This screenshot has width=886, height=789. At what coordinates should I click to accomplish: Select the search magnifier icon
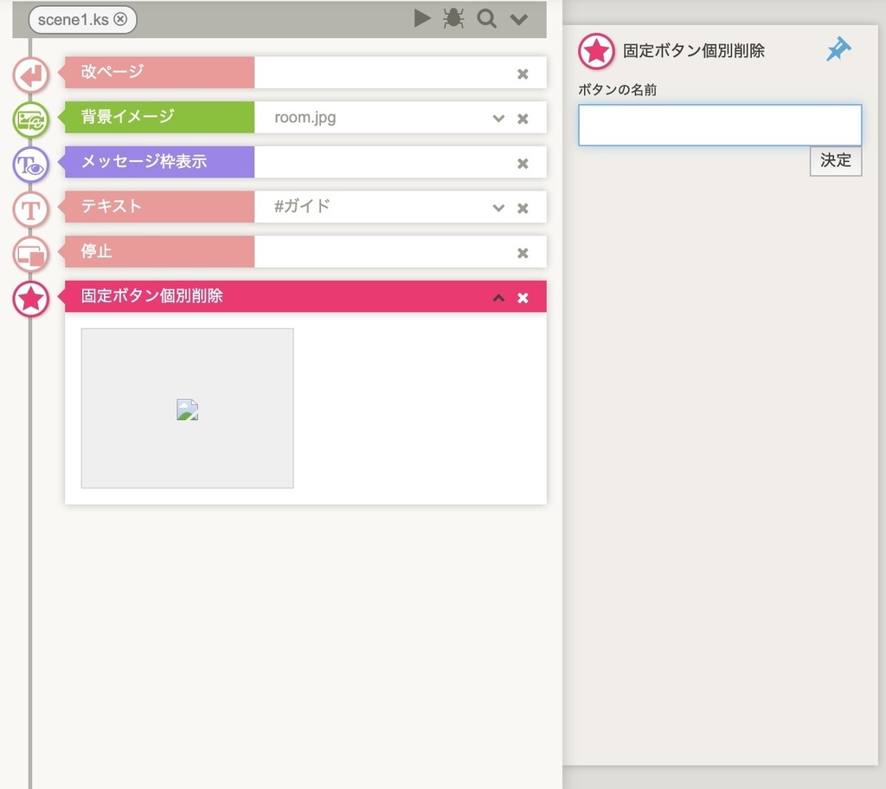pyautogui.click(x=486, y=18)
